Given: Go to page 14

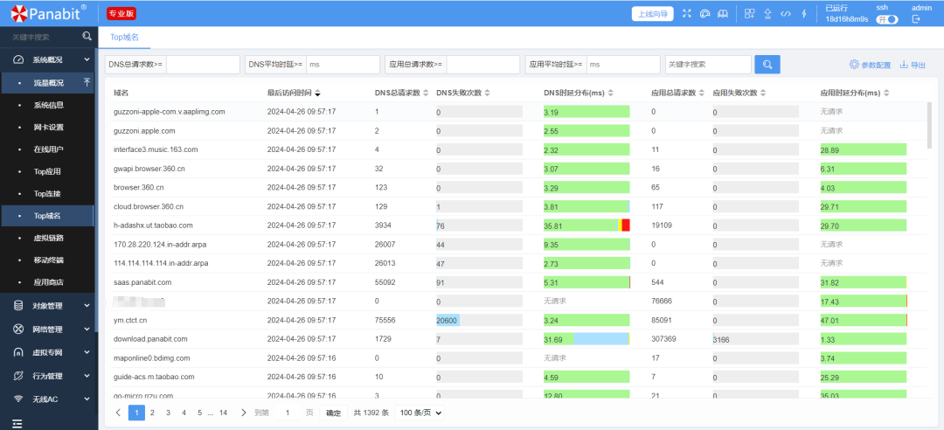Looking at the screenshot, I should 223,413.
